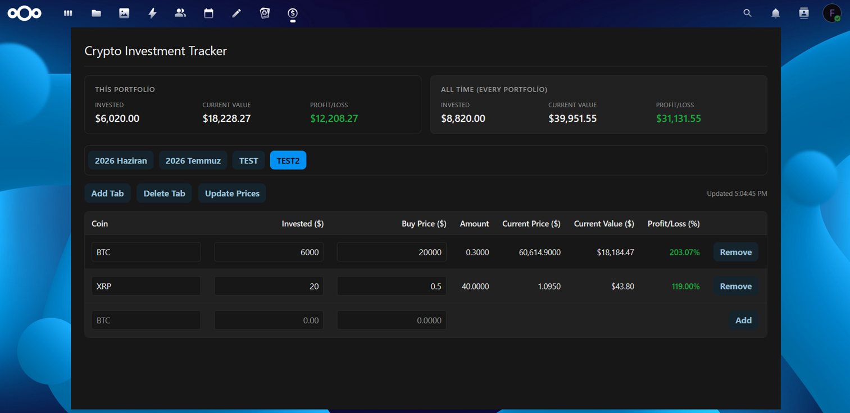Edit the BTC invested 6000 field
The width and height of the screenshot is (850, 413).
(269, 252)
